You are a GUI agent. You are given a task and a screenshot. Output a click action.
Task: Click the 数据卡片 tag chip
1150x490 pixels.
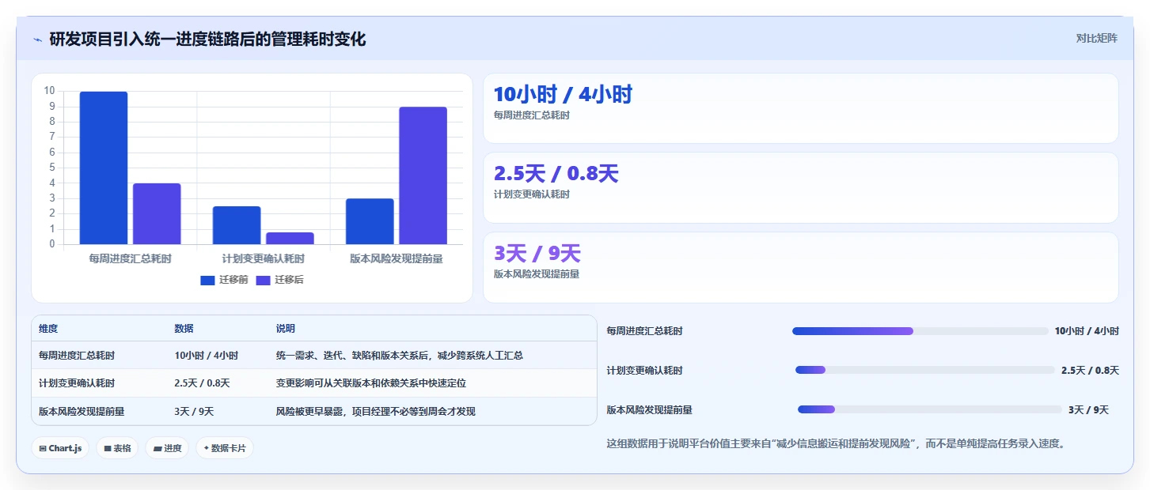225,448
